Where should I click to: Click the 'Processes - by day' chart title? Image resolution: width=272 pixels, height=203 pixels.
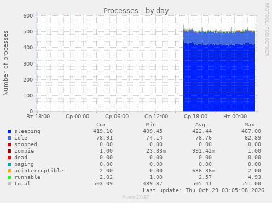click(x=136, y=11)
